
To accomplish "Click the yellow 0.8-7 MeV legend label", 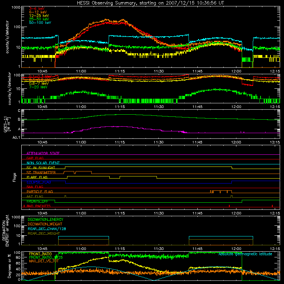I will point(39,83).
